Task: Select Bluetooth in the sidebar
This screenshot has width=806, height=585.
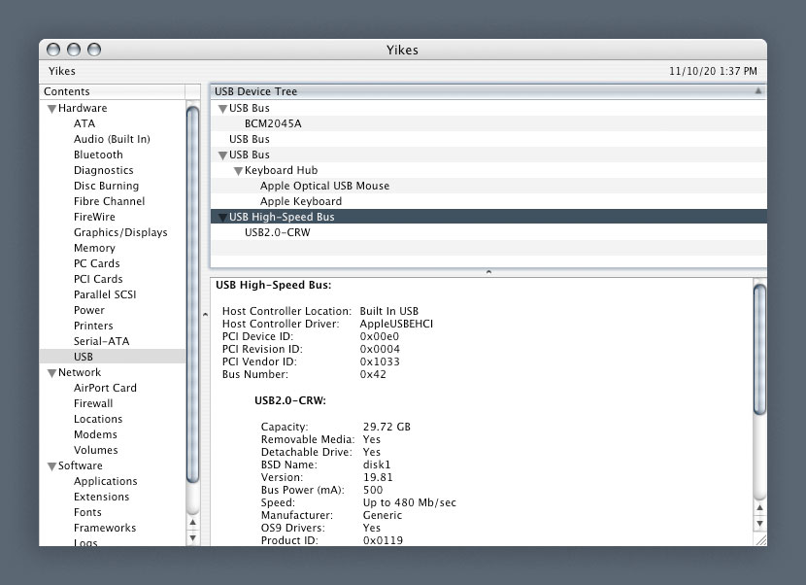Action: point(98,155)
